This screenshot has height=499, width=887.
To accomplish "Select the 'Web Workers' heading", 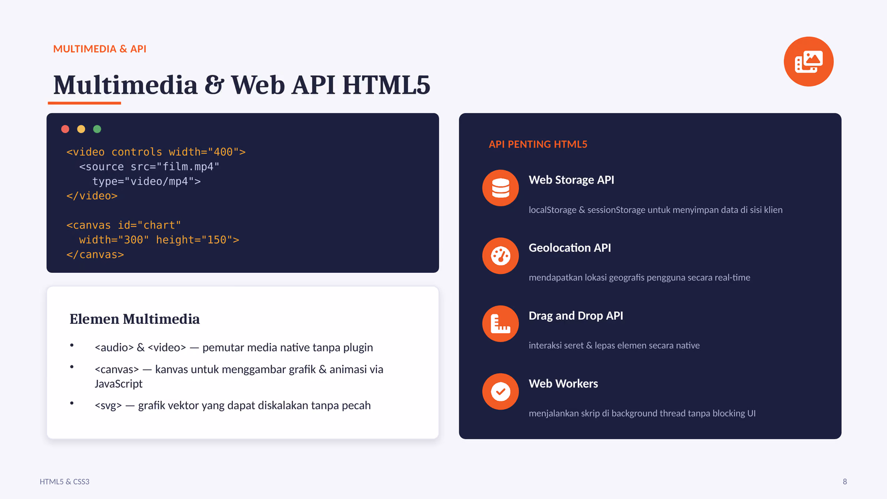I will (563, 384).
